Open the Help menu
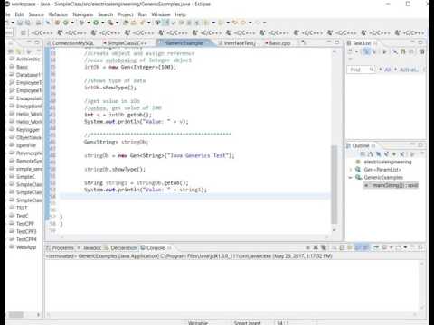The image size is (434, 325). click(180, 14)
